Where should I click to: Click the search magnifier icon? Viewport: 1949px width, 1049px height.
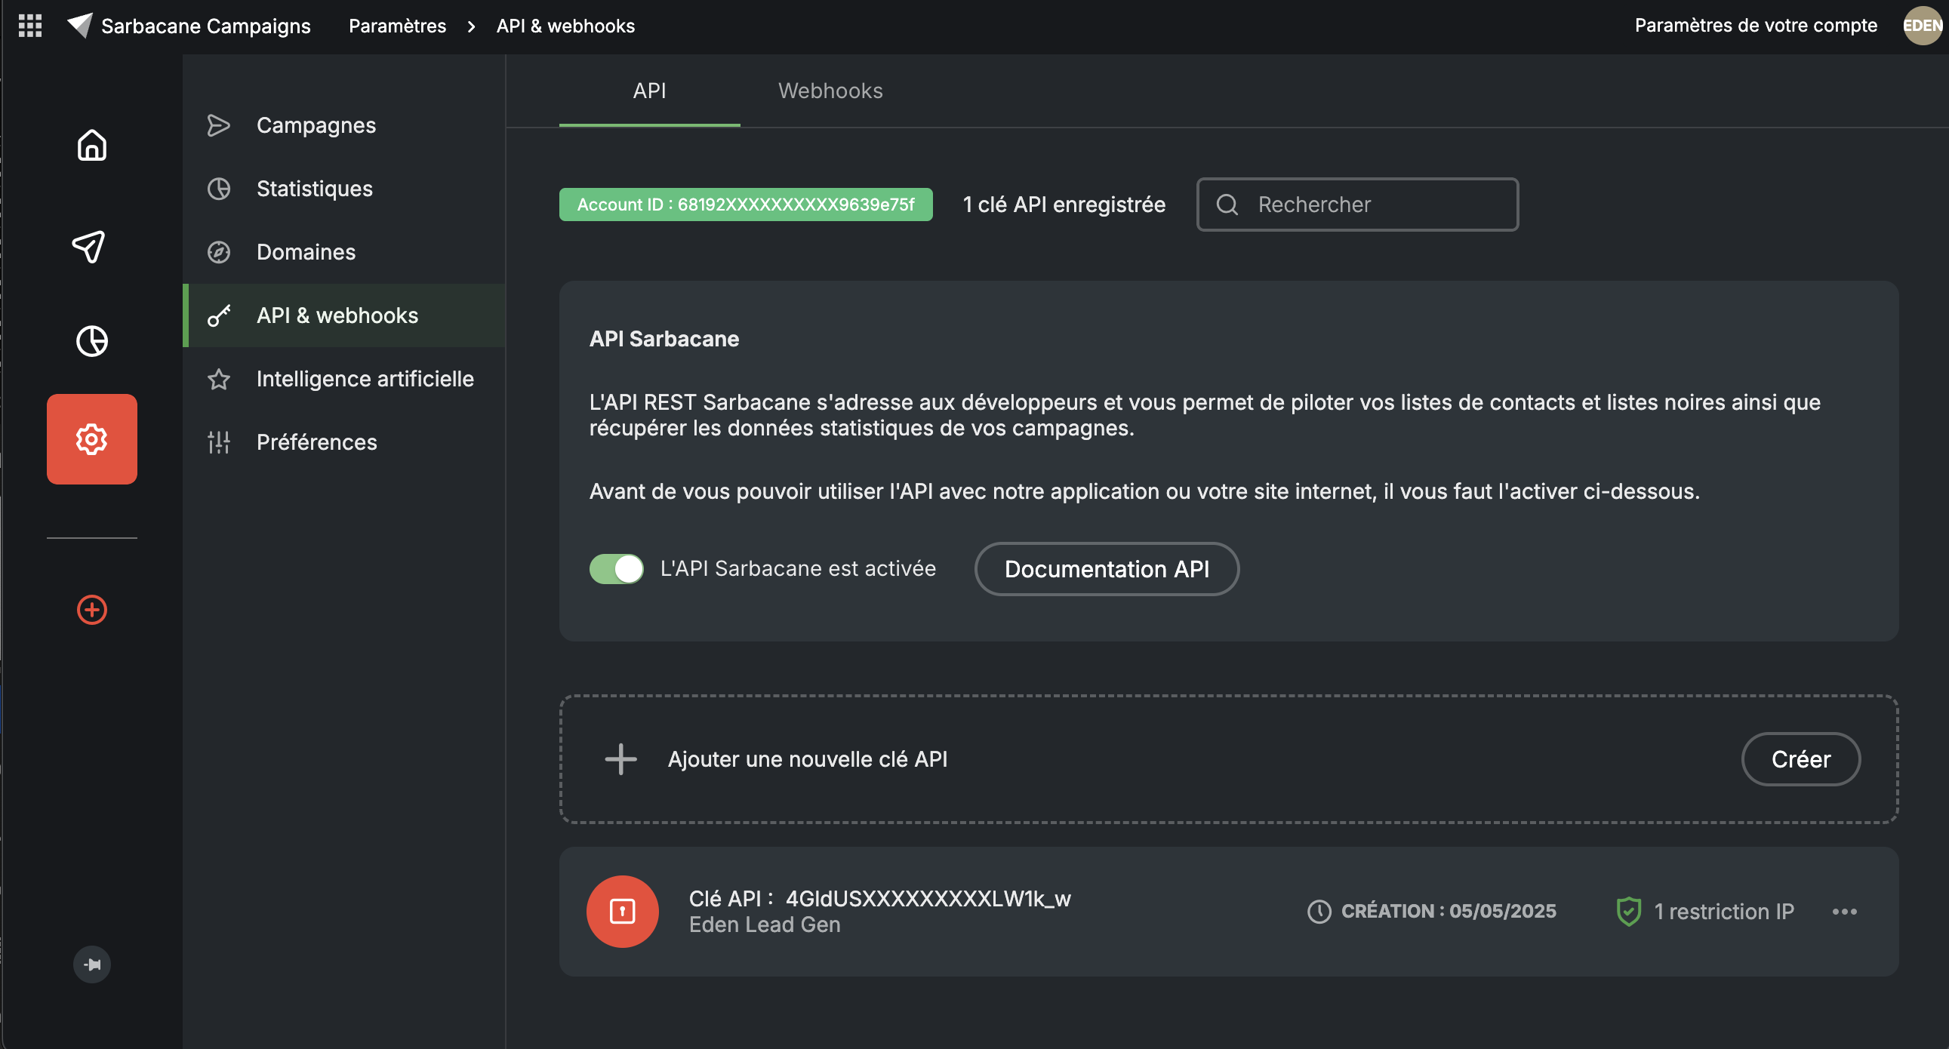[x=1227, y=205]
